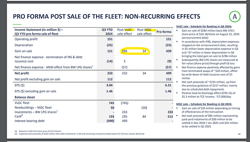Click the Q3 YTD 2024 column header
The image size is (250, 142).
(x=107, y=32)
